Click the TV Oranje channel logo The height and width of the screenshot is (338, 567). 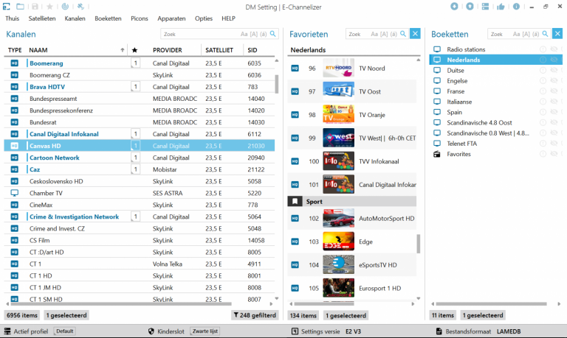tap(339, 115)
